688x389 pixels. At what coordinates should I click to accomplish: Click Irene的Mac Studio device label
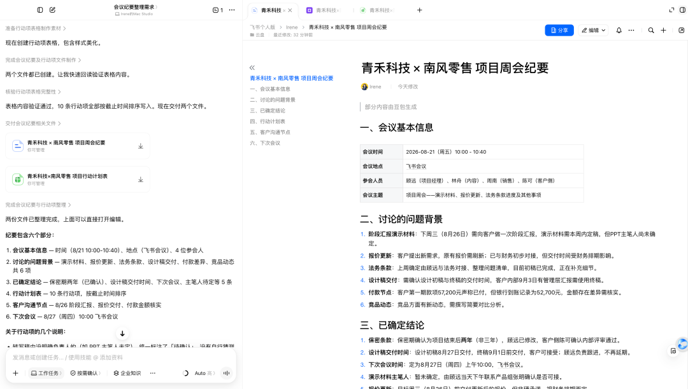(134, 14)
